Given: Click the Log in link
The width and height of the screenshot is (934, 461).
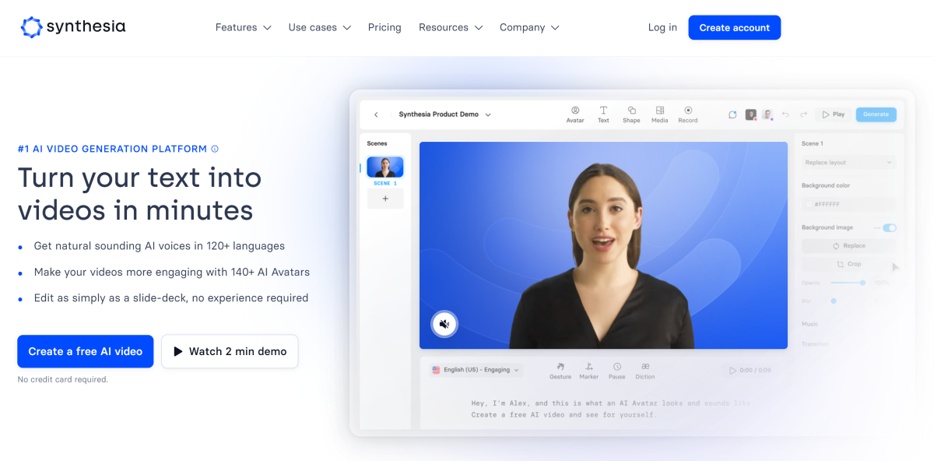Looking at the screenshot, I should (x=662, y=27).
